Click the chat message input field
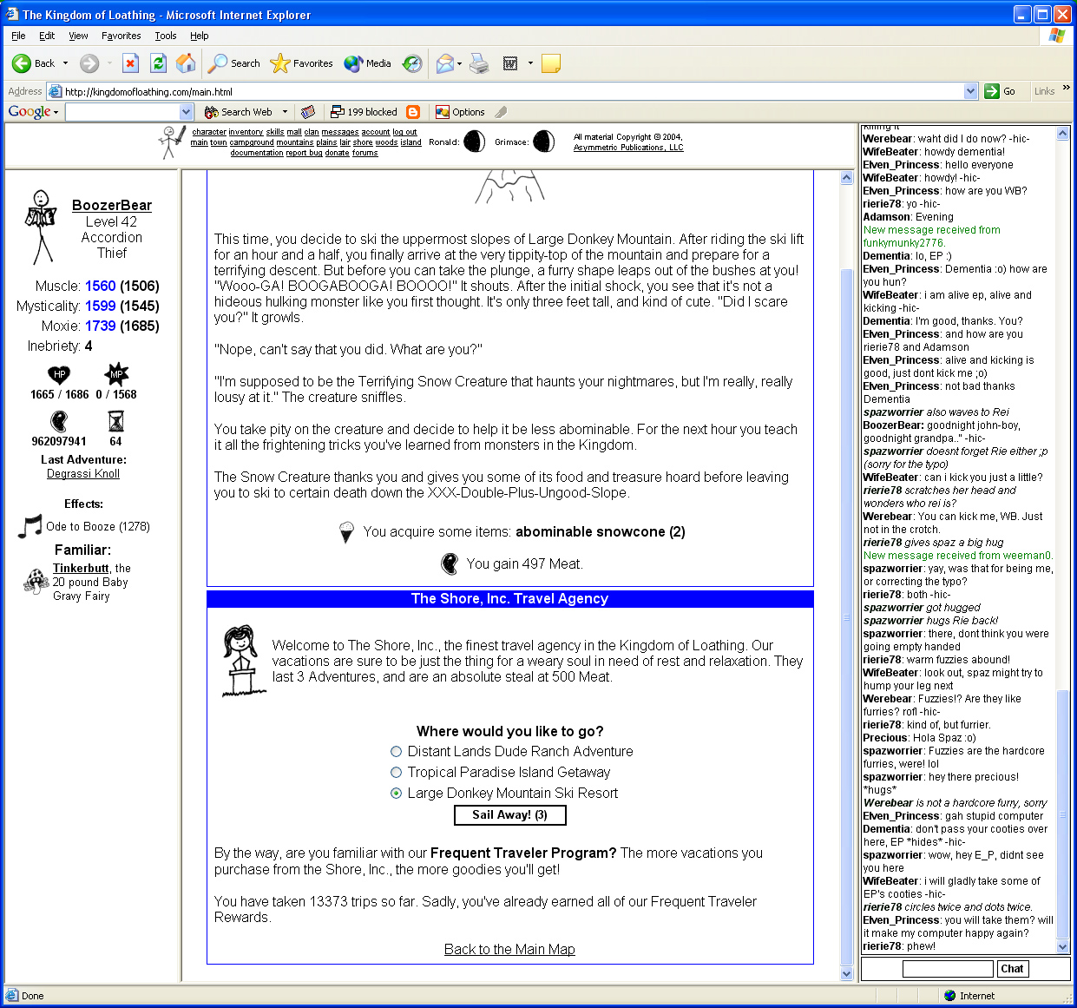 tap(948, 969)
